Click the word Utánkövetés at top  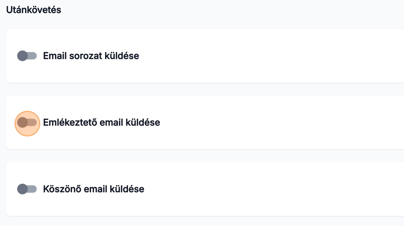point(34,10)
